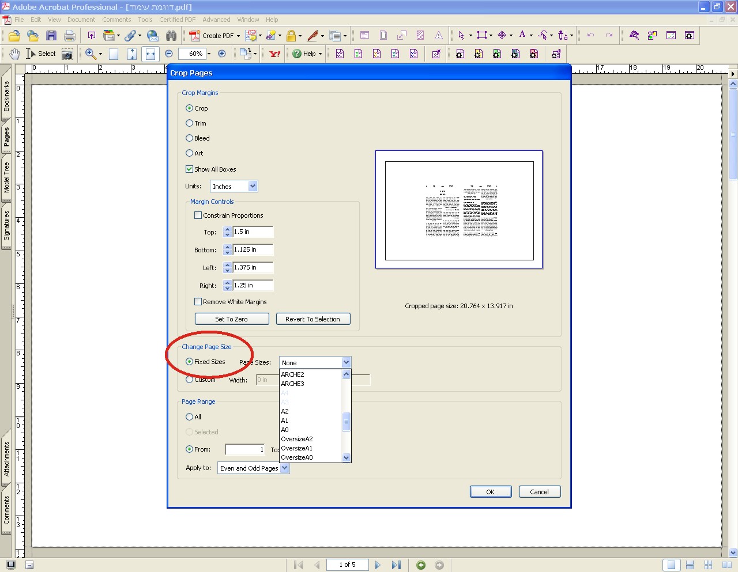Click the Yahoo Y! toolbar icon
Viewport: 738px width, 572px height.
275,54
